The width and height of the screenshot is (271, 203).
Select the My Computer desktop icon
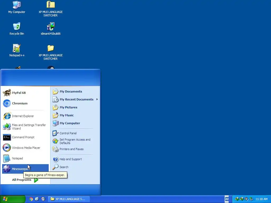[17, 7]
